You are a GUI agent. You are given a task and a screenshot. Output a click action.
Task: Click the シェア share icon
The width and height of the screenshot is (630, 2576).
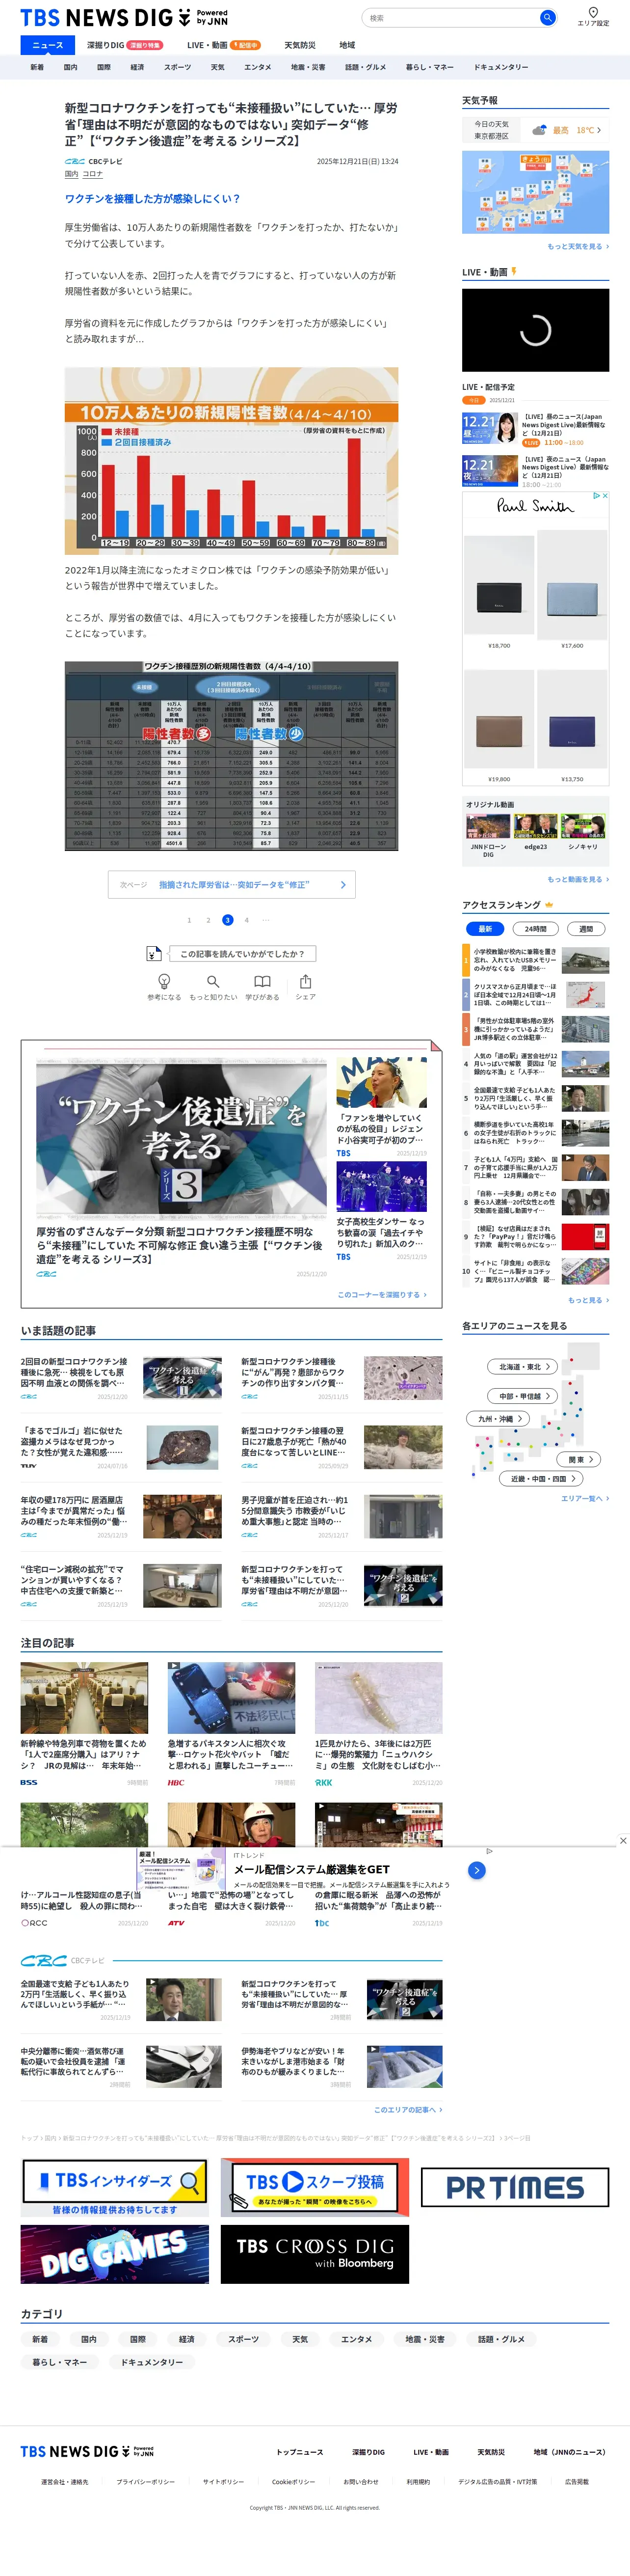(x=306, y=981)
